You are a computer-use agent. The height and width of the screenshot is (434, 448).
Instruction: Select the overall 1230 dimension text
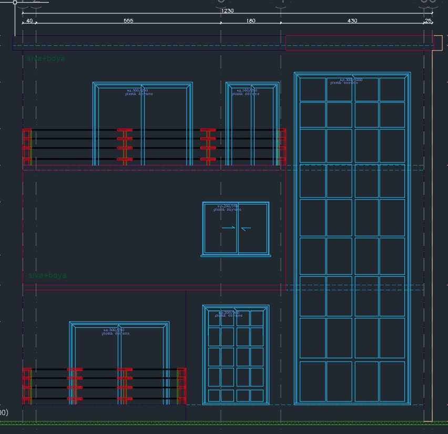228,10
